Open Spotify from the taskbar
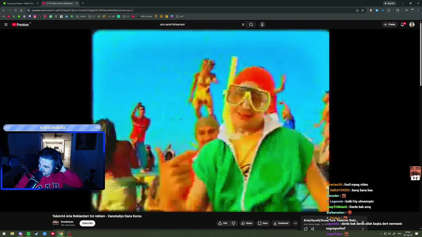This screenshot has height=237, width=422. coord(28,234)
